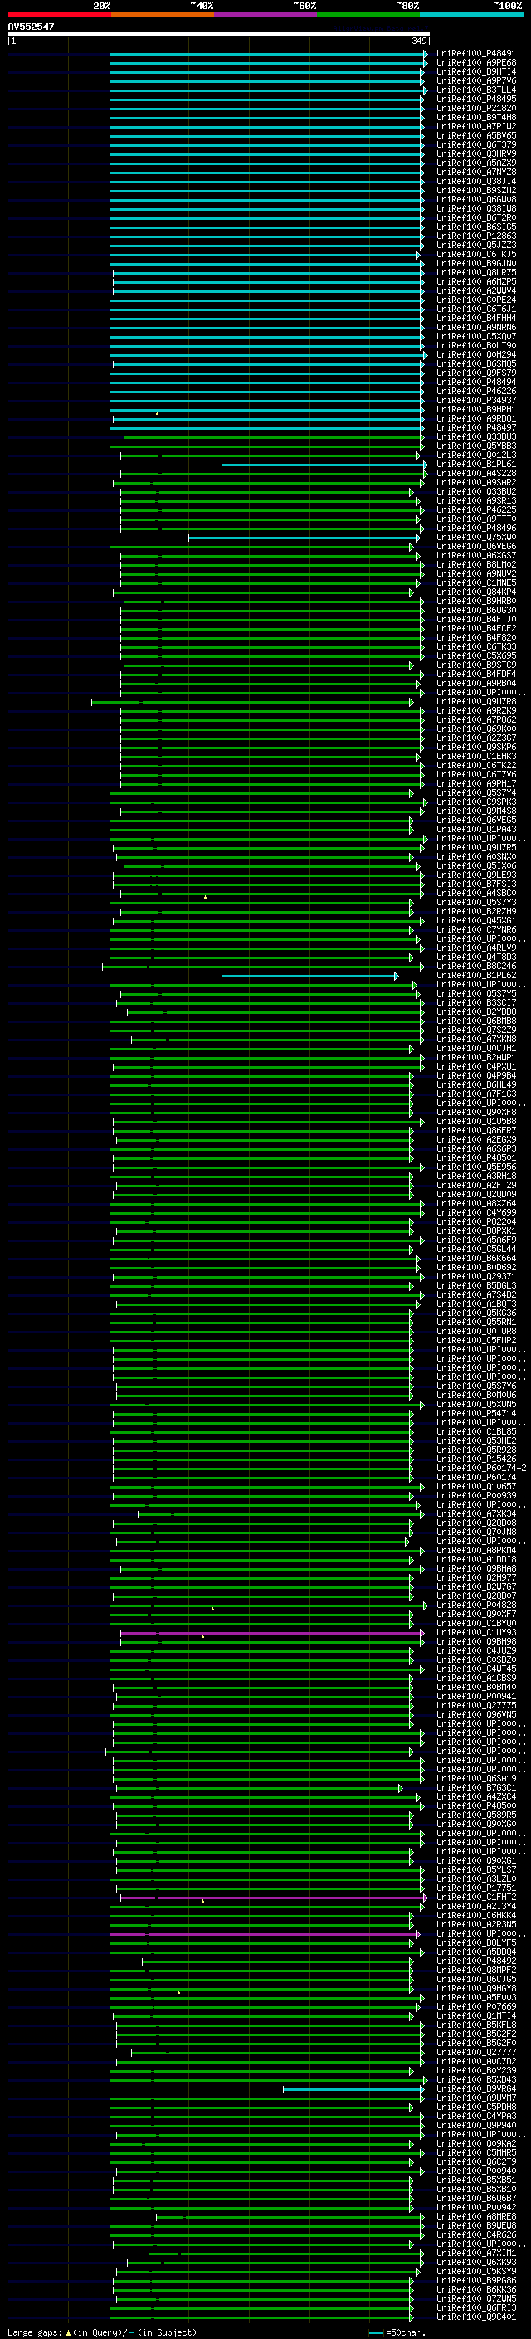Select hit label UniRef100_B9T4H8
Viewport: 531px width, 2339px height.
point(476,117)
